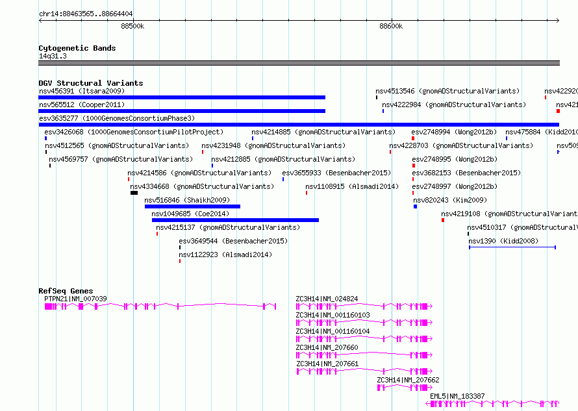Open esv2748997 (Wong2012b) label
The image size is (578, 411).
pyautogui.click(x=455, y=186)
